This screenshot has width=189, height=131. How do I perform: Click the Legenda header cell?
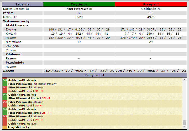coord(23,4)
